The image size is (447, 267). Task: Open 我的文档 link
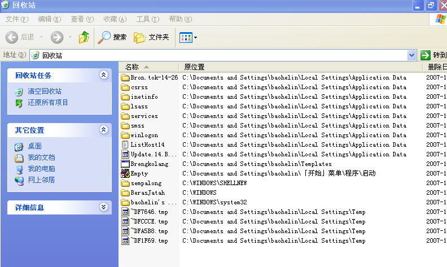click(x=41, y=157)
